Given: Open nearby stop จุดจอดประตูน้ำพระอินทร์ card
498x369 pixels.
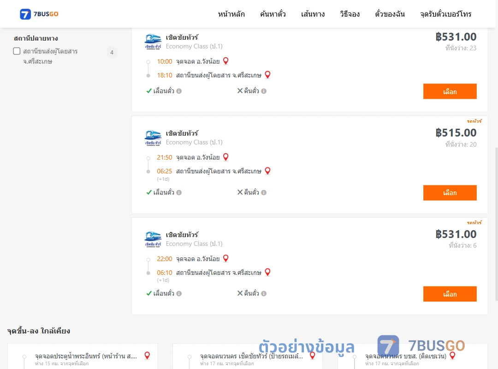Looking at the screenshot, I should (x=83, y=356).
